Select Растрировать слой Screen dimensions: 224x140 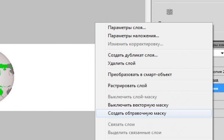pos(154,86)
